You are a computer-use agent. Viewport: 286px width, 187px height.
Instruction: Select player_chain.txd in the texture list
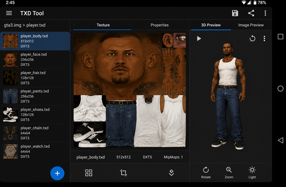(x=35, y=133)
